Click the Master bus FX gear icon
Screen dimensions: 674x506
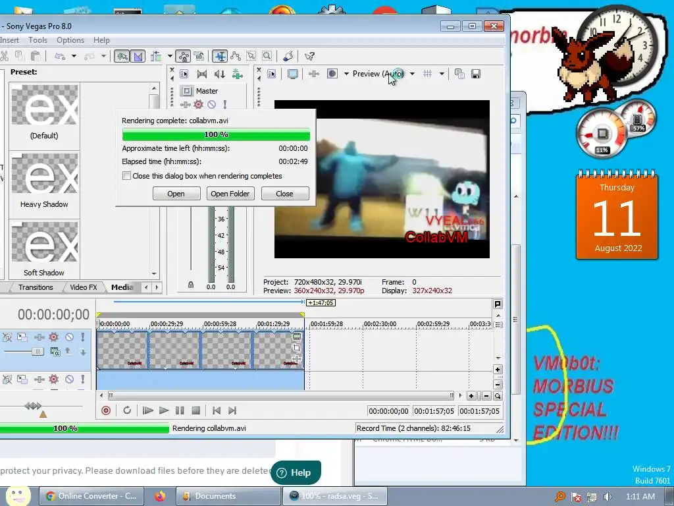click(x=198, y=104)
